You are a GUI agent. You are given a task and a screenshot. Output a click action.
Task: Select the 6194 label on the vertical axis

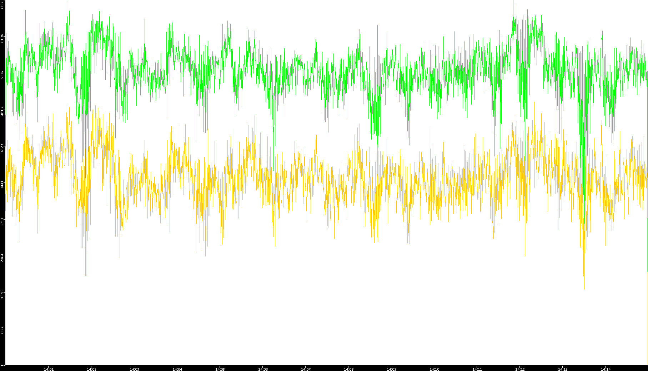click(2, 39)
